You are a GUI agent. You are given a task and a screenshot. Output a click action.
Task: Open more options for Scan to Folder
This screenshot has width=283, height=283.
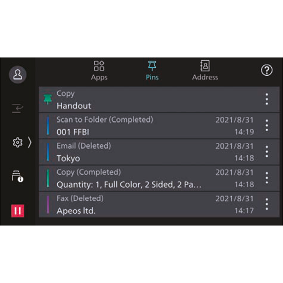(x=267, y=126)
